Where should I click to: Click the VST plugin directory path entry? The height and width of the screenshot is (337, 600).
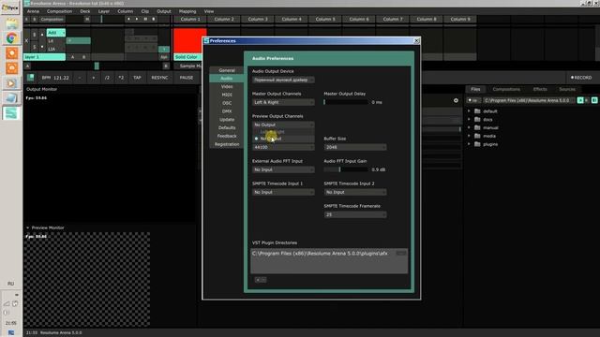(320, 254)
